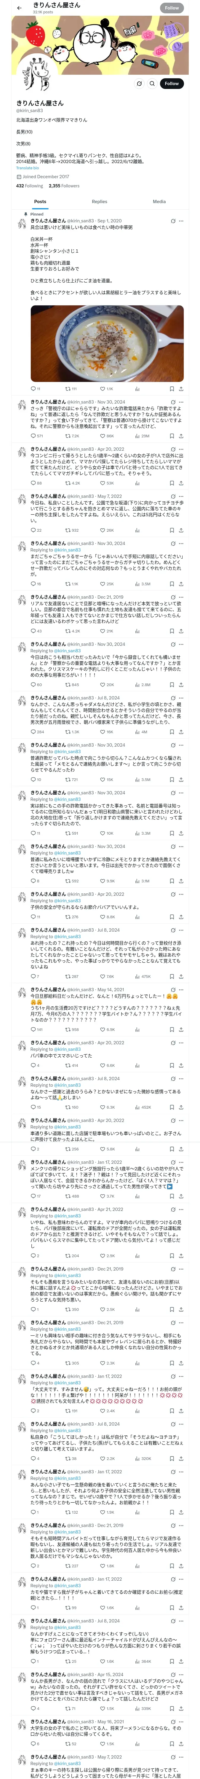200x1779 pixels.
Task: Switch to the Replies tab
Action: [99, 202]
